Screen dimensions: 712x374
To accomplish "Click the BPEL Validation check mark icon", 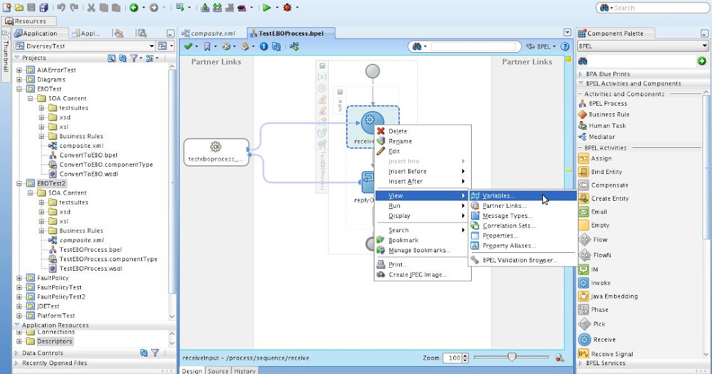I will click(x=190, y=46).
